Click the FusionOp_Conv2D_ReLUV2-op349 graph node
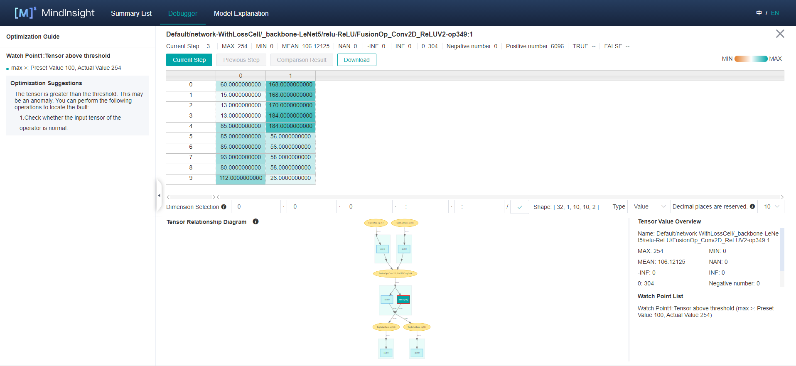 (395, 273)
